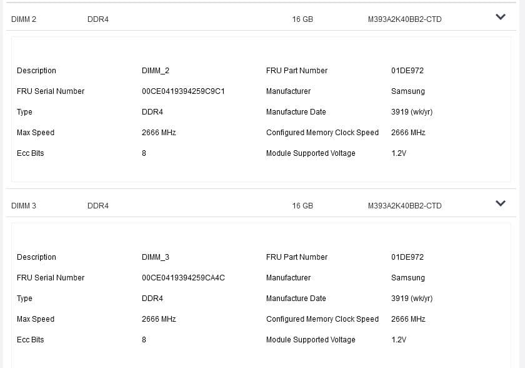Image resolution: width=525 pixels, height=368 pixels.
Task: Click the Type label in DIMM 2 details
Action: (x=24, y=112)
